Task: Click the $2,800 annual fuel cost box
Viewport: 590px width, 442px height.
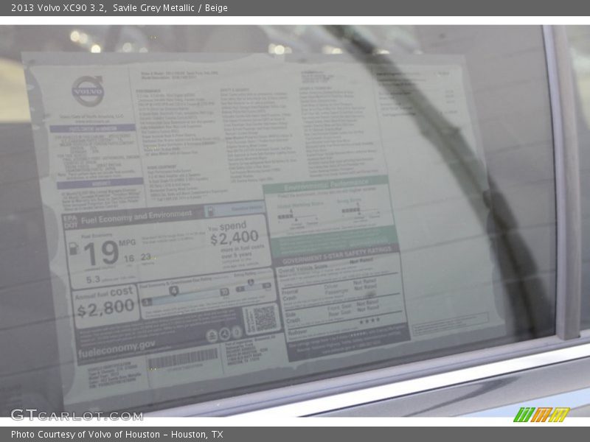Action: [106, 305]
